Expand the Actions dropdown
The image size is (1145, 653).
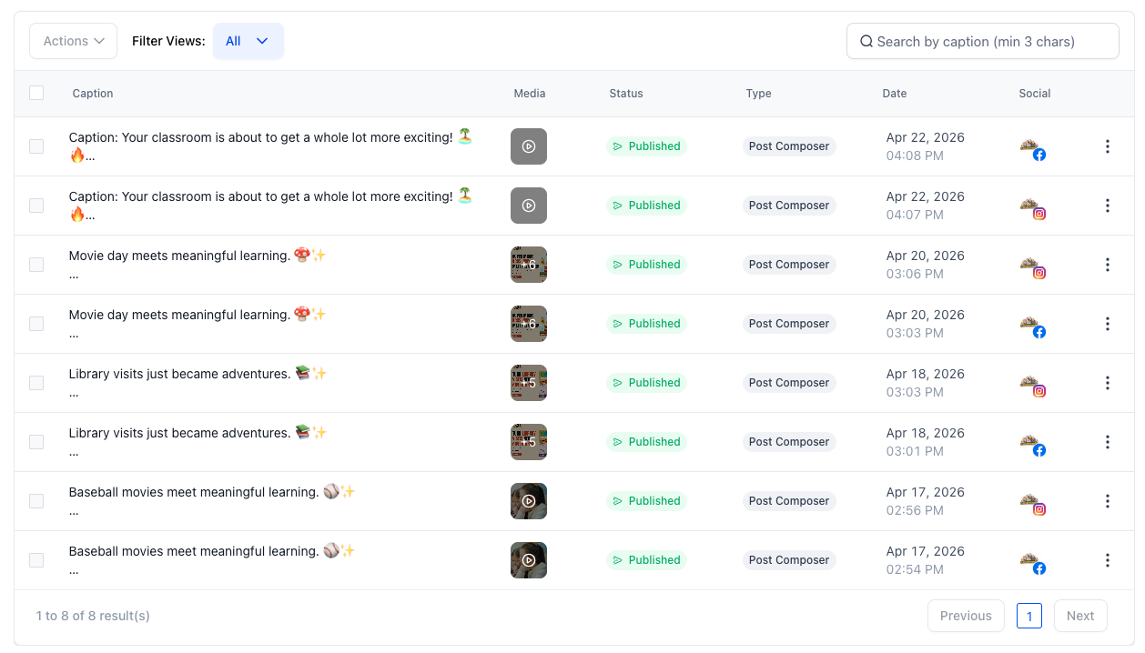click(74, 41)
